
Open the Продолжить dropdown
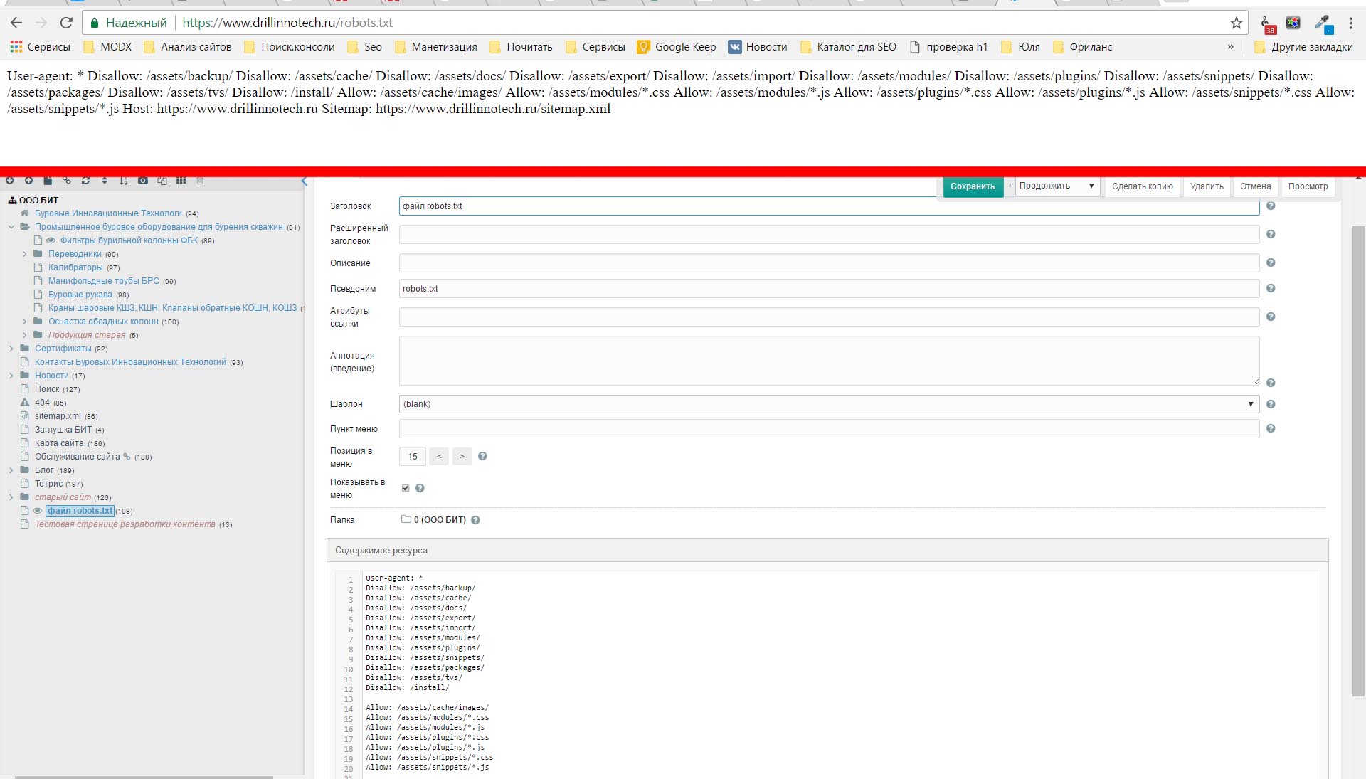[1057, 186]
